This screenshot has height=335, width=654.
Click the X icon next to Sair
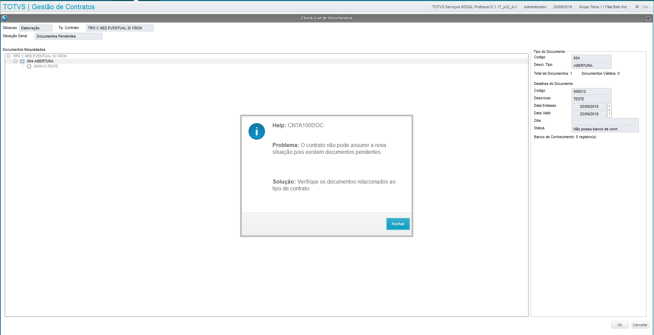[637, 7]
